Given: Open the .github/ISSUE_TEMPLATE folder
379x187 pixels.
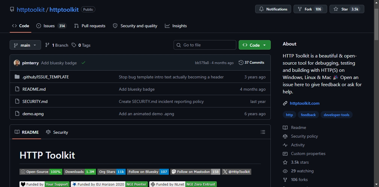Looking at the screenshot, I should (46, 77).
